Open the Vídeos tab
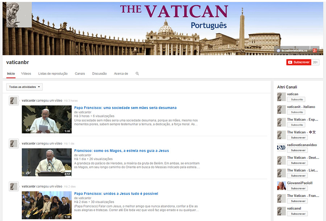 [26, 74]
